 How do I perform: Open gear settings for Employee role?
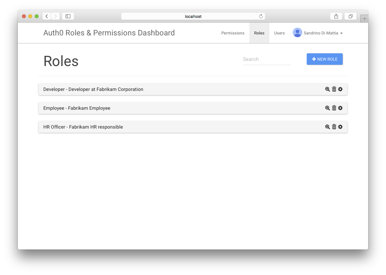coord(340,108)
